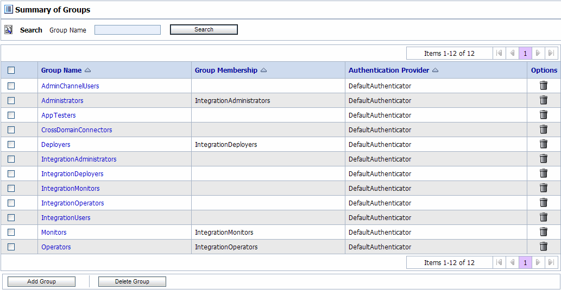Image resolution: width=561 pixels, height=290 pixels.
Task: Toggle the select-all checkbox in header
Action: (11, 70)
